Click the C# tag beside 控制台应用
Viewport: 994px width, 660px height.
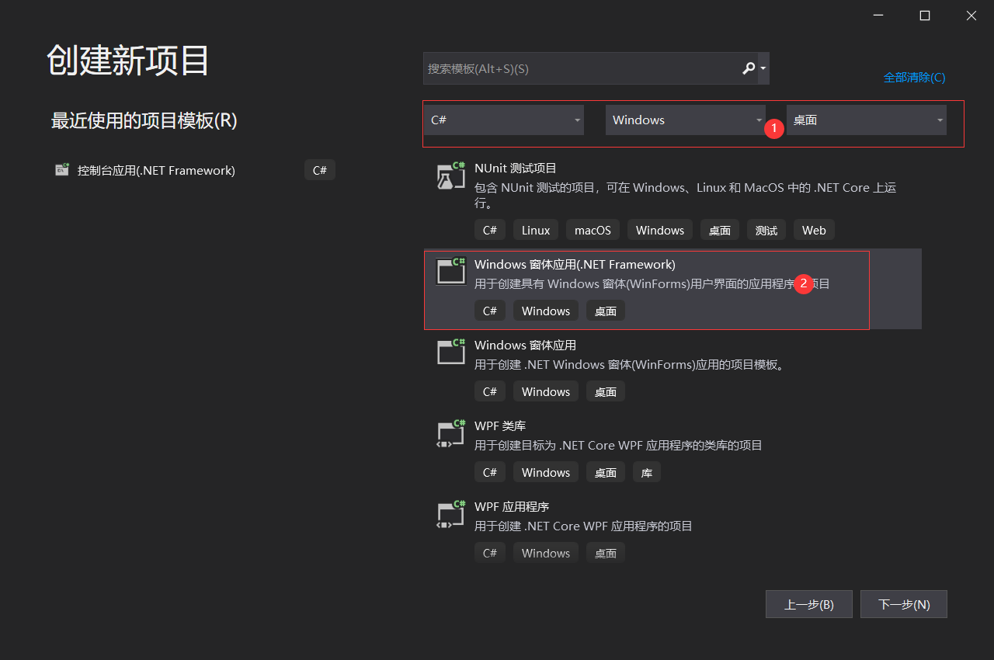320,170
